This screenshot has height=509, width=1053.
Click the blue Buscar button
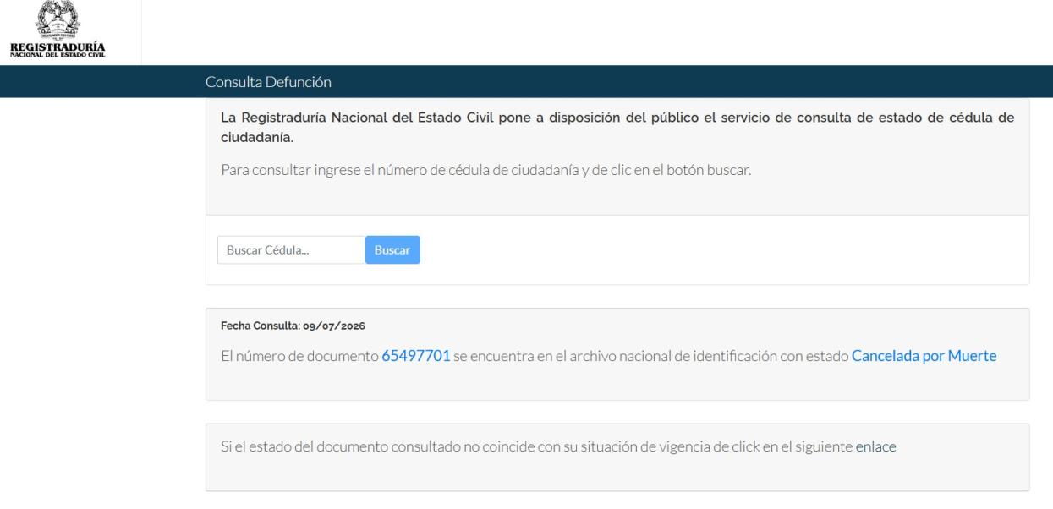coord(392,250)
